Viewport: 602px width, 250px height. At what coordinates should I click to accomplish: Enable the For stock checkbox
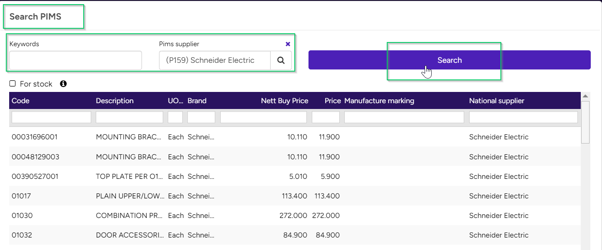click(12, 84)
